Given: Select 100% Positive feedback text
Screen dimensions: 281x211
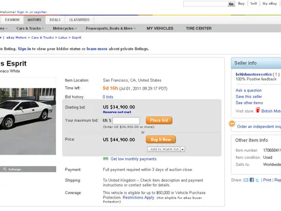Looking at the screenshot, I should coord(256,79).
